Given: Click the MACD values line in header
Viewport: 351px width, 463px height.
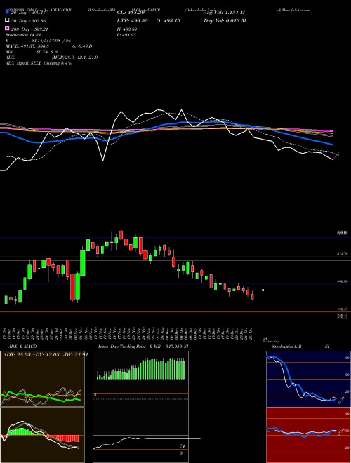Looking at the screenshot, I should pos(48,46).
